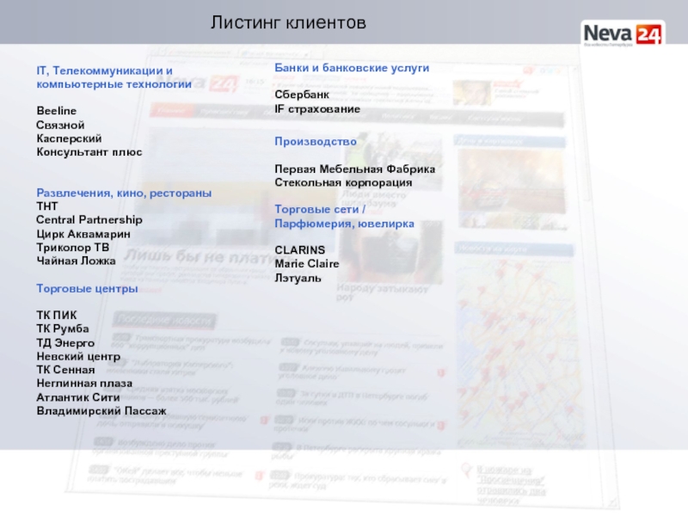Click the "CLARINS" client entry
Image resolution: width=688 pixels, height=516 pixels.
pos(300,250)
